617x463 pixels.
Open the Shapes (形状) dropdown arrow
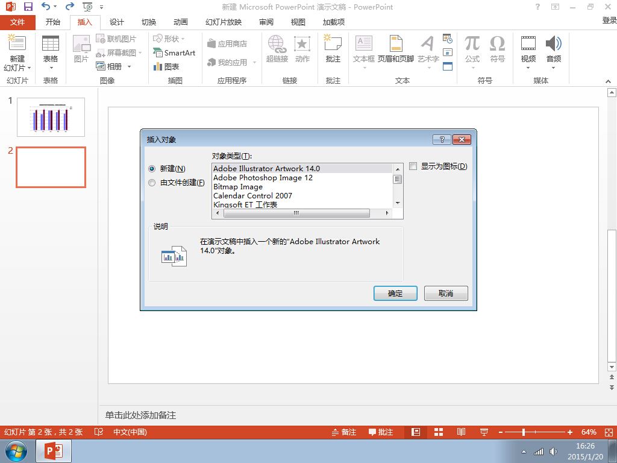[x=183, y=39]
